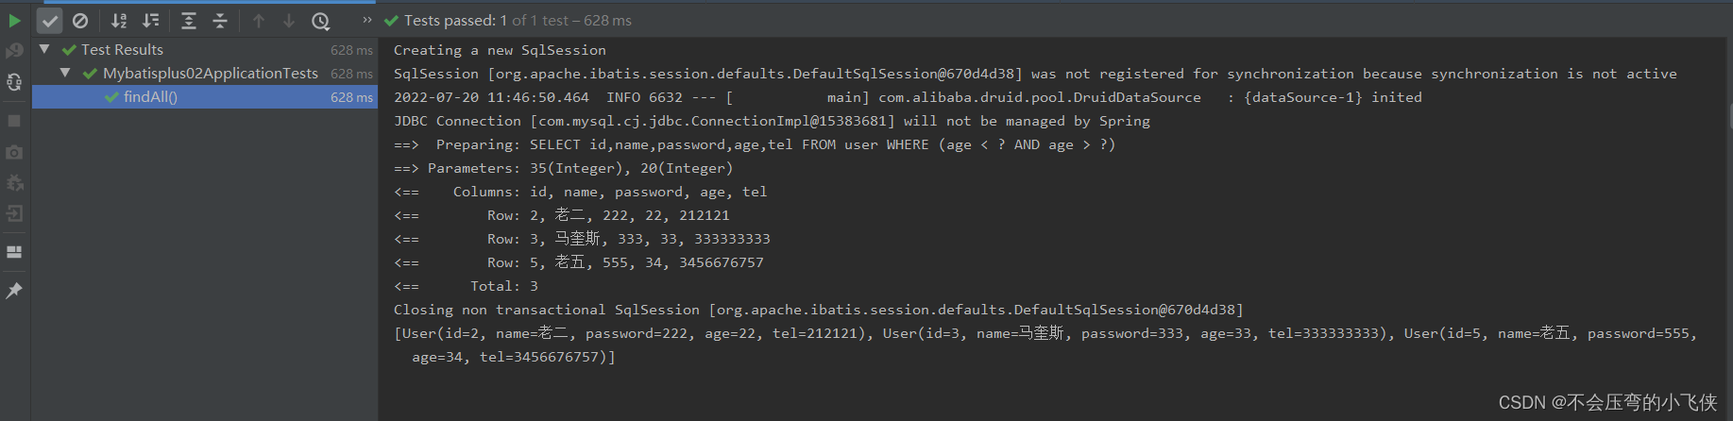Screen dimensions: 1733x421
Task: Collapse the Test Results tree node
Action: 44,49
